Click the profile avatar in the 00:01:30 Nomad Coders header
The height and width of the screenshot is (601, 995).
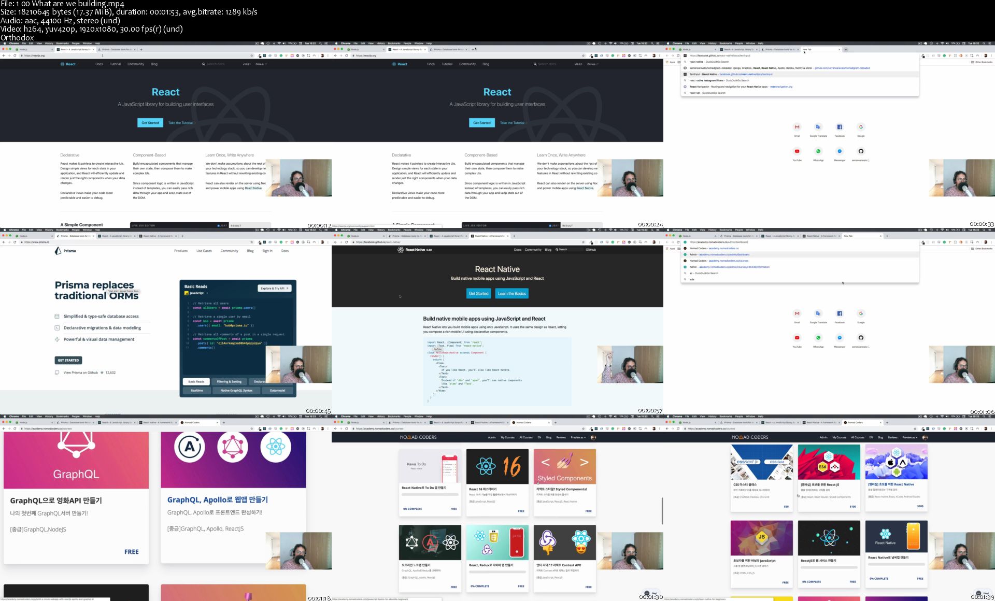pos(593,437)
